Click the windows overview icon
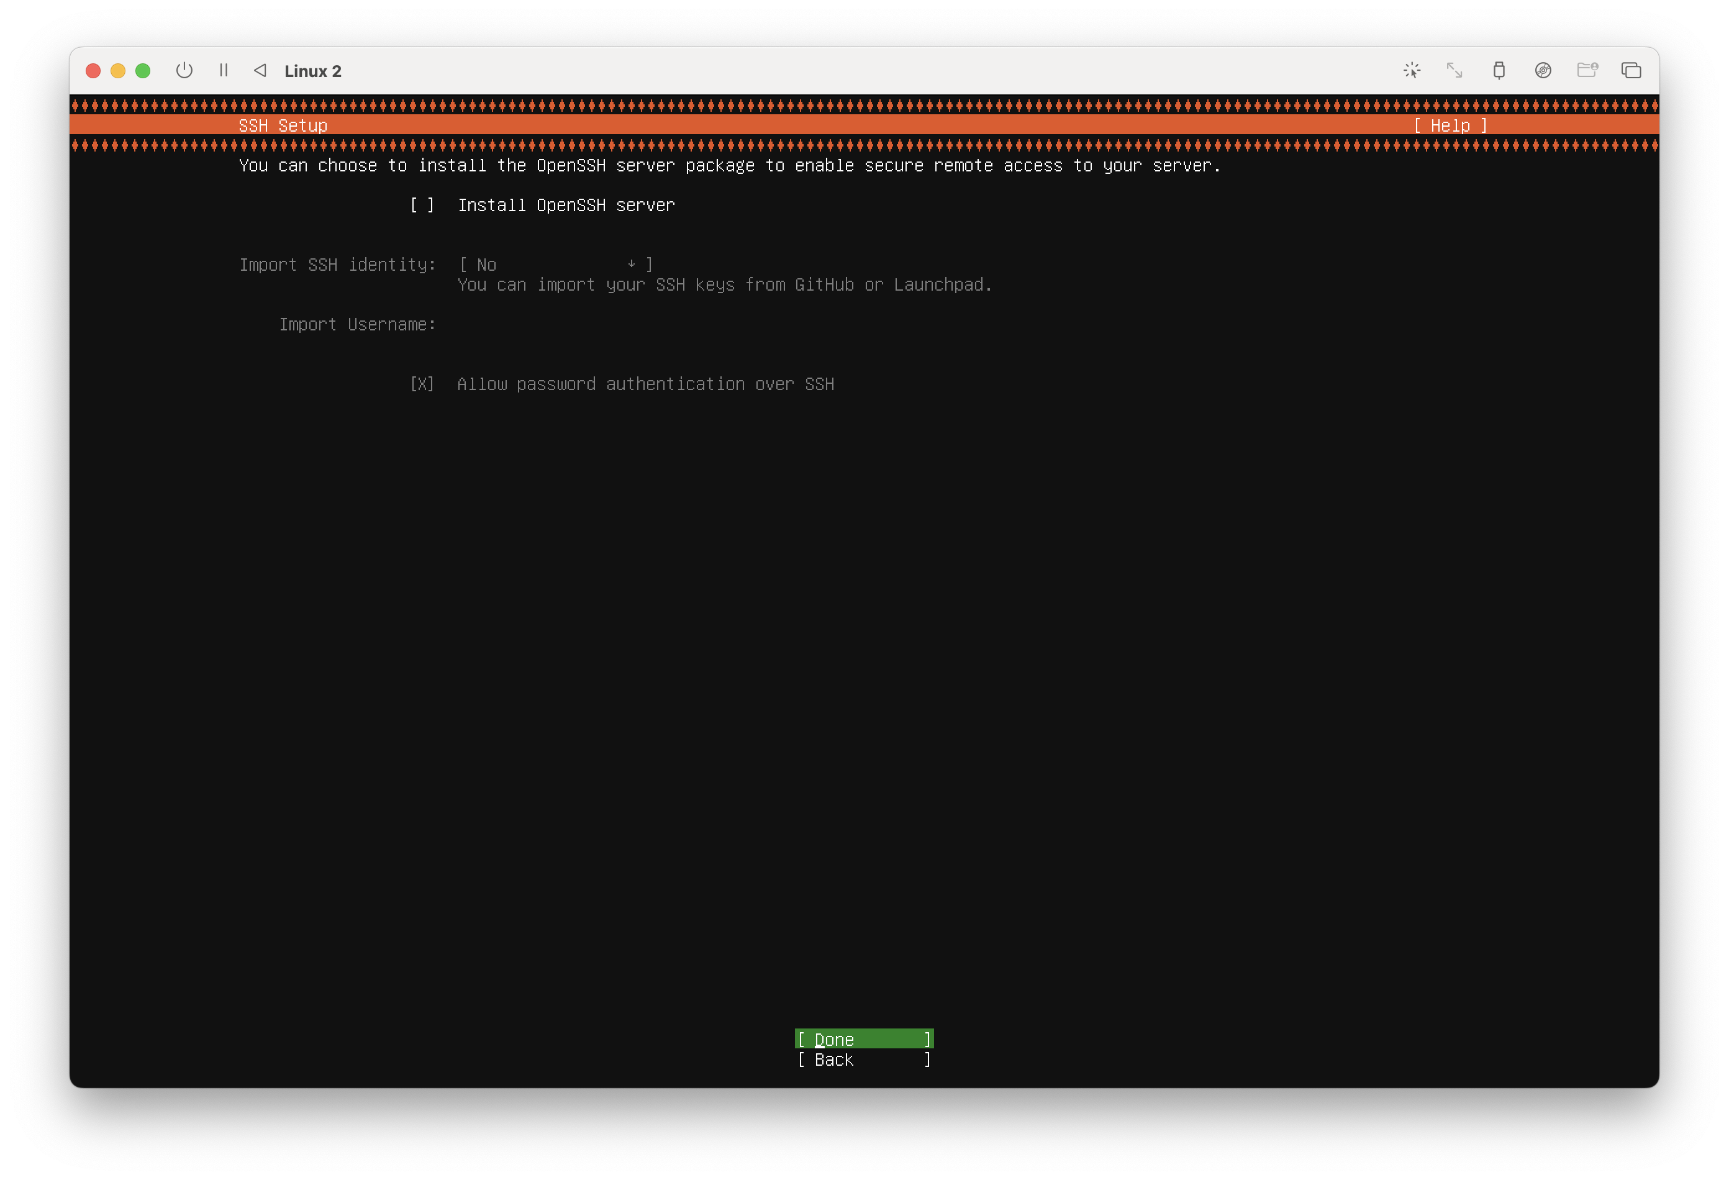The height and width of the screenshot is (1180, 1729). (1631, 71)
